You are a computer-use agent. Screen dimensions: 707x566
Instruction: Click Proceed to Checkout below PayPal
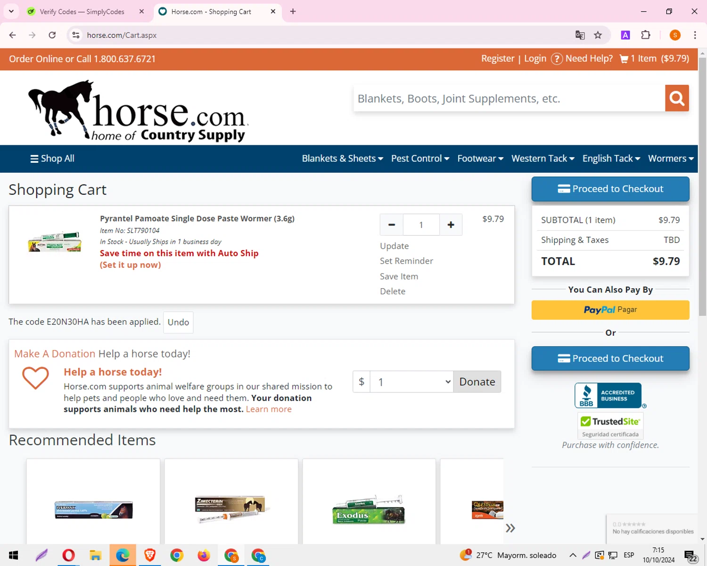[610, 358]
